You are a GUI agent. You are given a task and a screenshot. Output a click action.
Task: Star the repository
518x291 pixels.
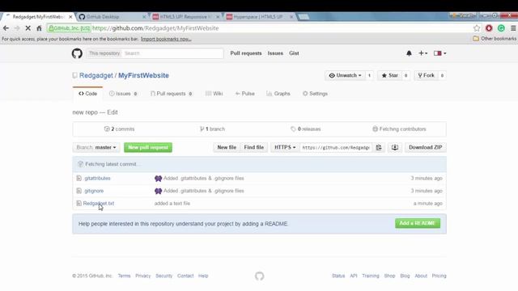390,75
